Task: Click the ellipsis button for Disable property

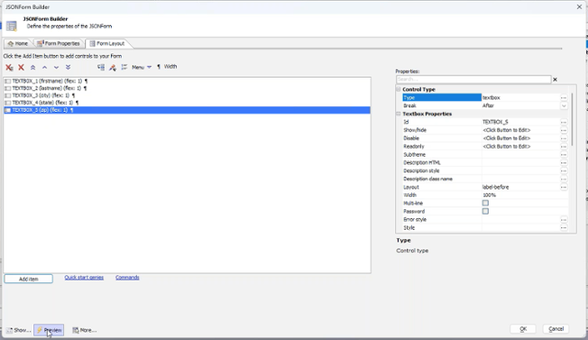Action: pyautogui.click(x=564, y=138)
